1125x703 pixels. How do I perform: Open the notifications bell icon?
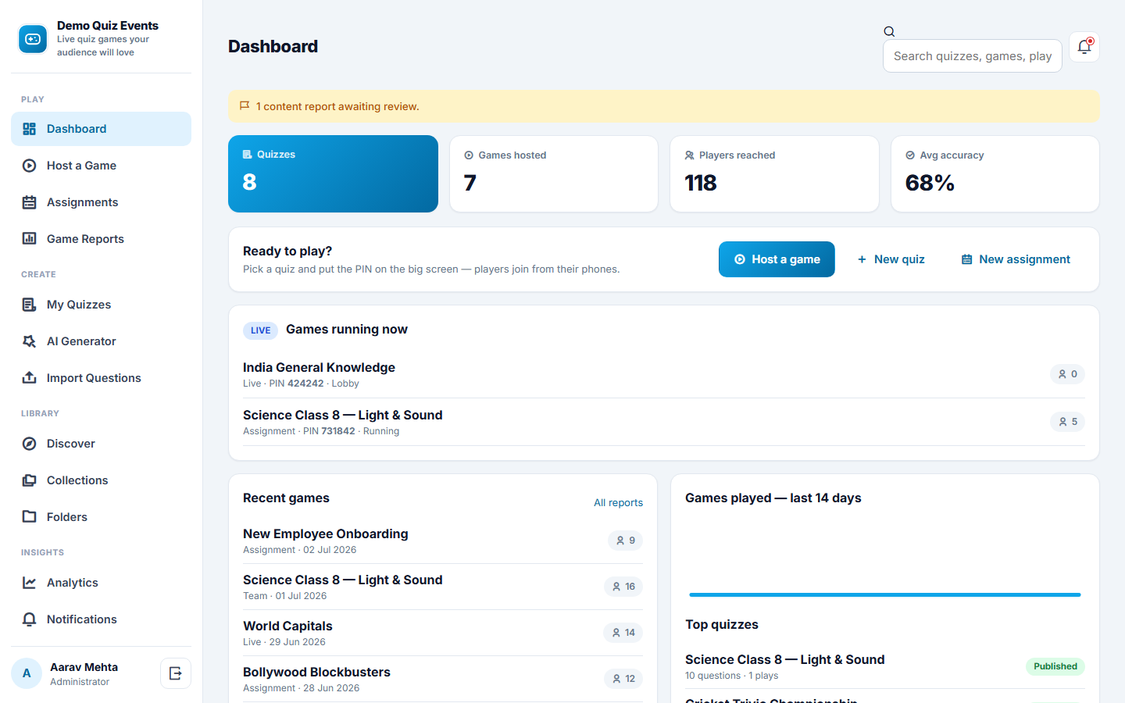[x=1084, y=47]
